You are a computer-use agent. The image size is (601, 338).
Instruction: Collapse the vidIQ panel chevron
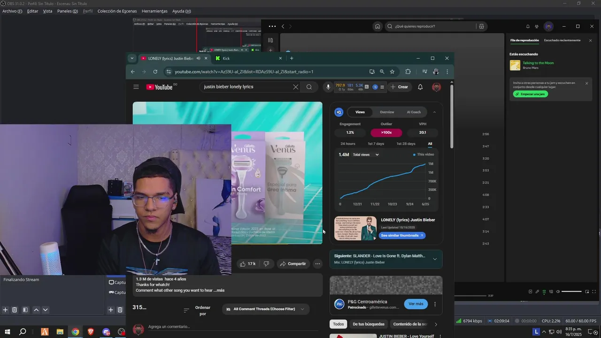pos(434,112)
